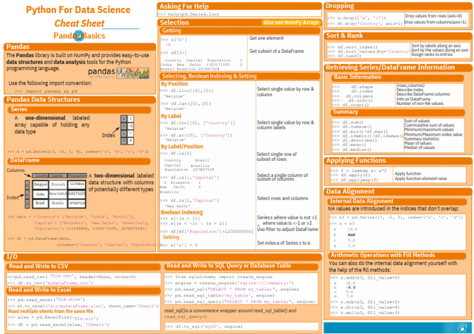
Task: Click 'Read multiple sheets from the same file'
Action: coord(51,311)
